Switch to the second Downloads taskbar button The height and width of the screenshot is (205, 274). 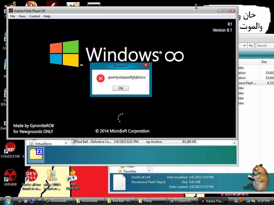click(89, 201)
